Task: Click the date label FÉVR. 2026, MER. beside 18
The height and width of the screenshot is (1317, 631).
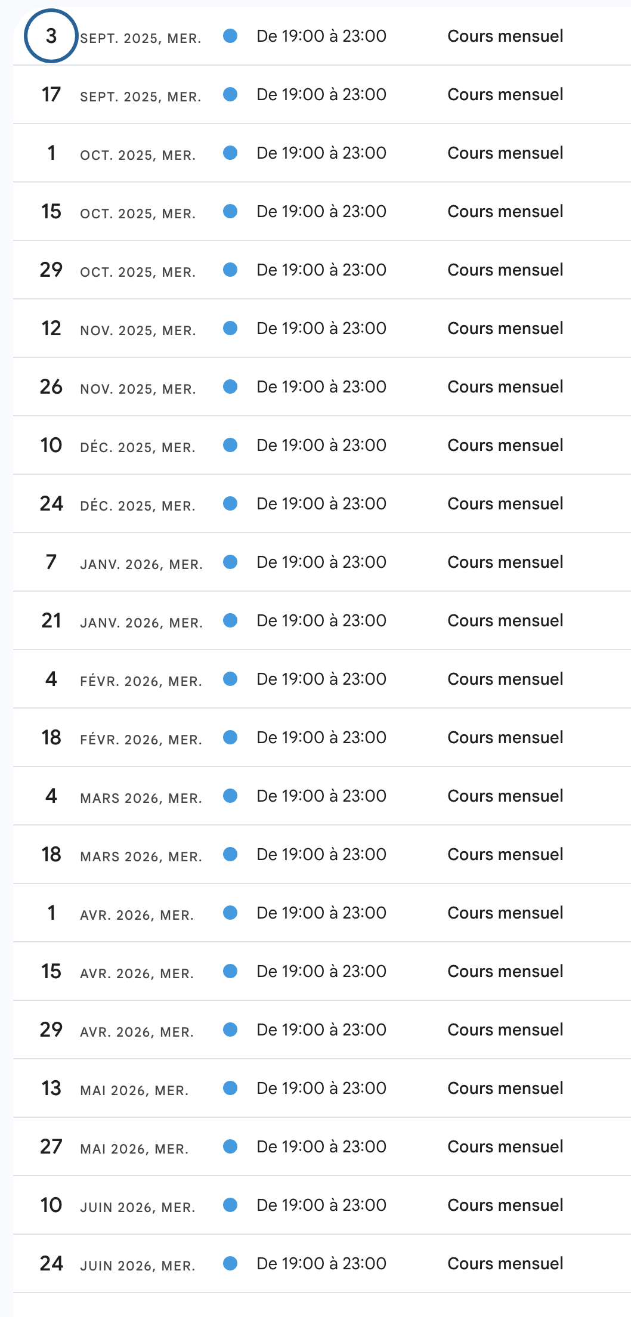Action: click(x=141, y=740)
